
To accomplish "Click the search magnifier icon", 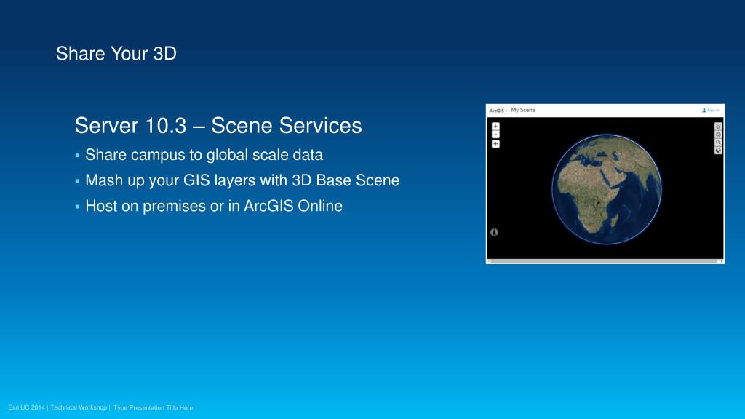I will click(718, 143).
